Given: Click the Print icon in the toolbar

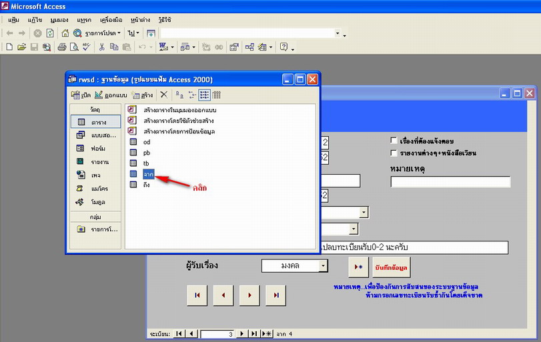Looking at the screenshot, I should coord(62,47).
